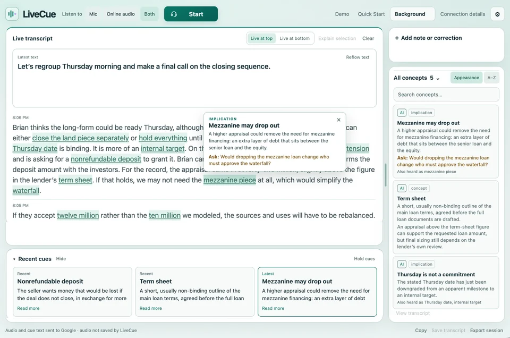Screen dimensions: 510x338
Task: Toggle Hold cues
Action: click(x=364, y=259)
